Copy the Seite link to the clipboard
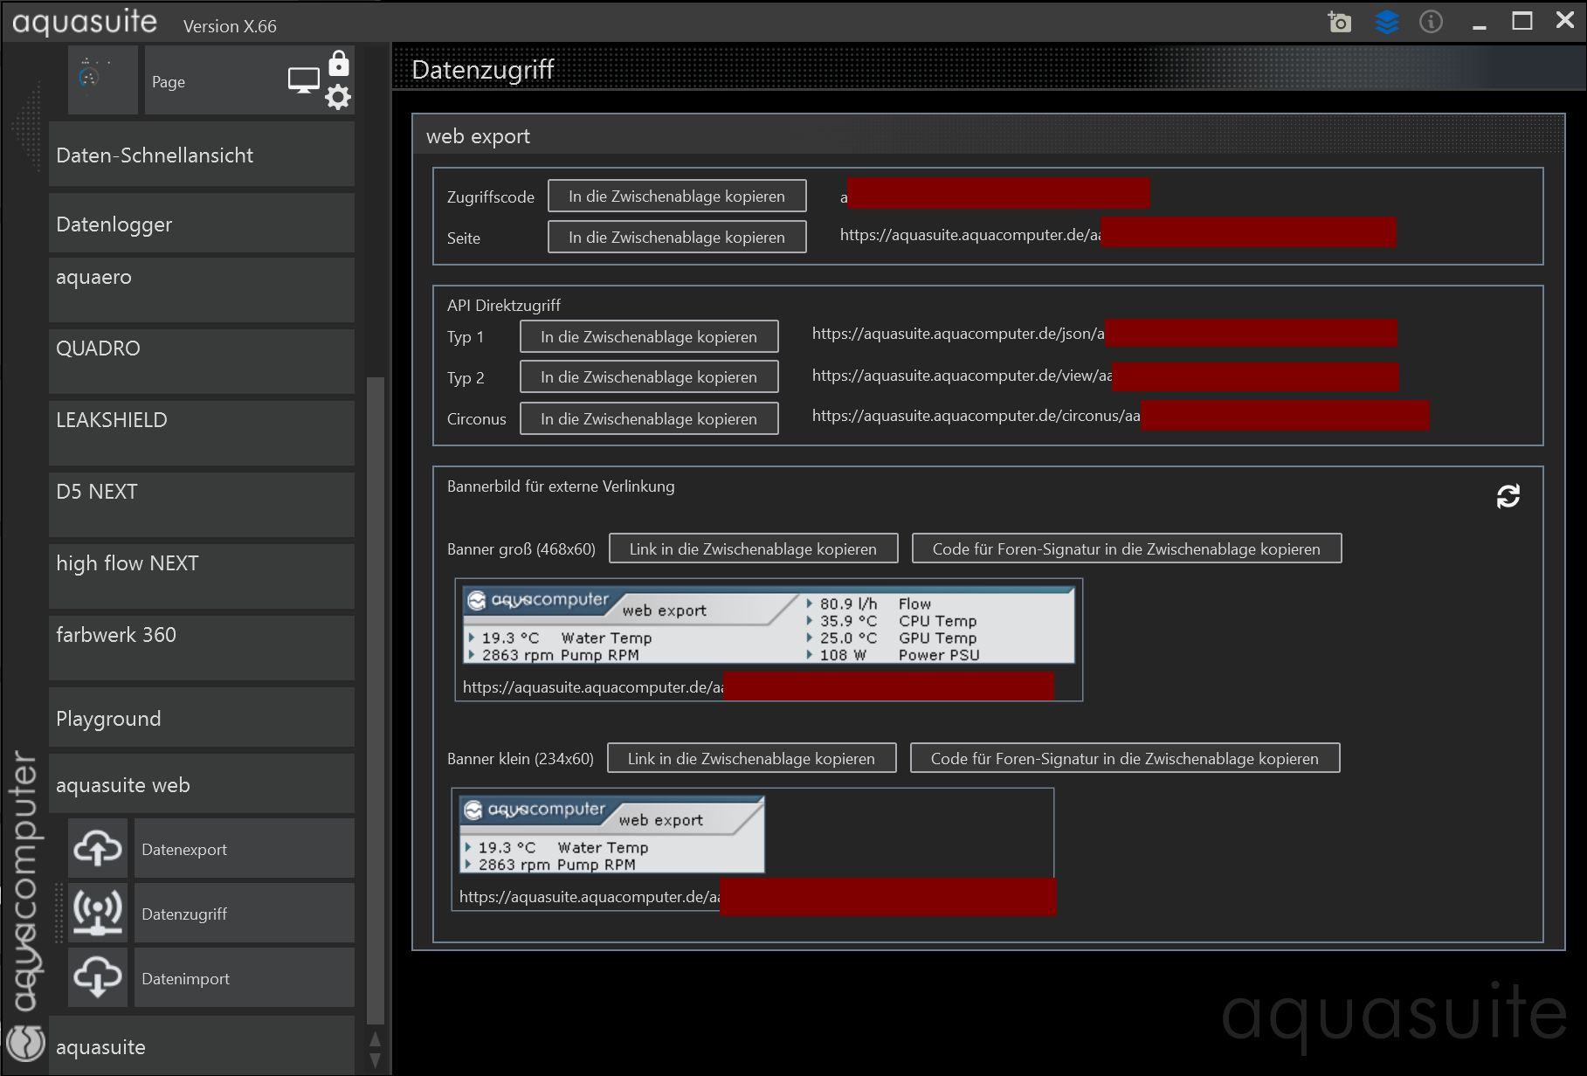 [x=677, y=237]
